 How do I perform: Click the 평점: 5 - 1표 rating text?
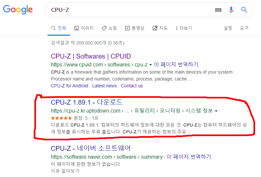[x=86, y=118]
